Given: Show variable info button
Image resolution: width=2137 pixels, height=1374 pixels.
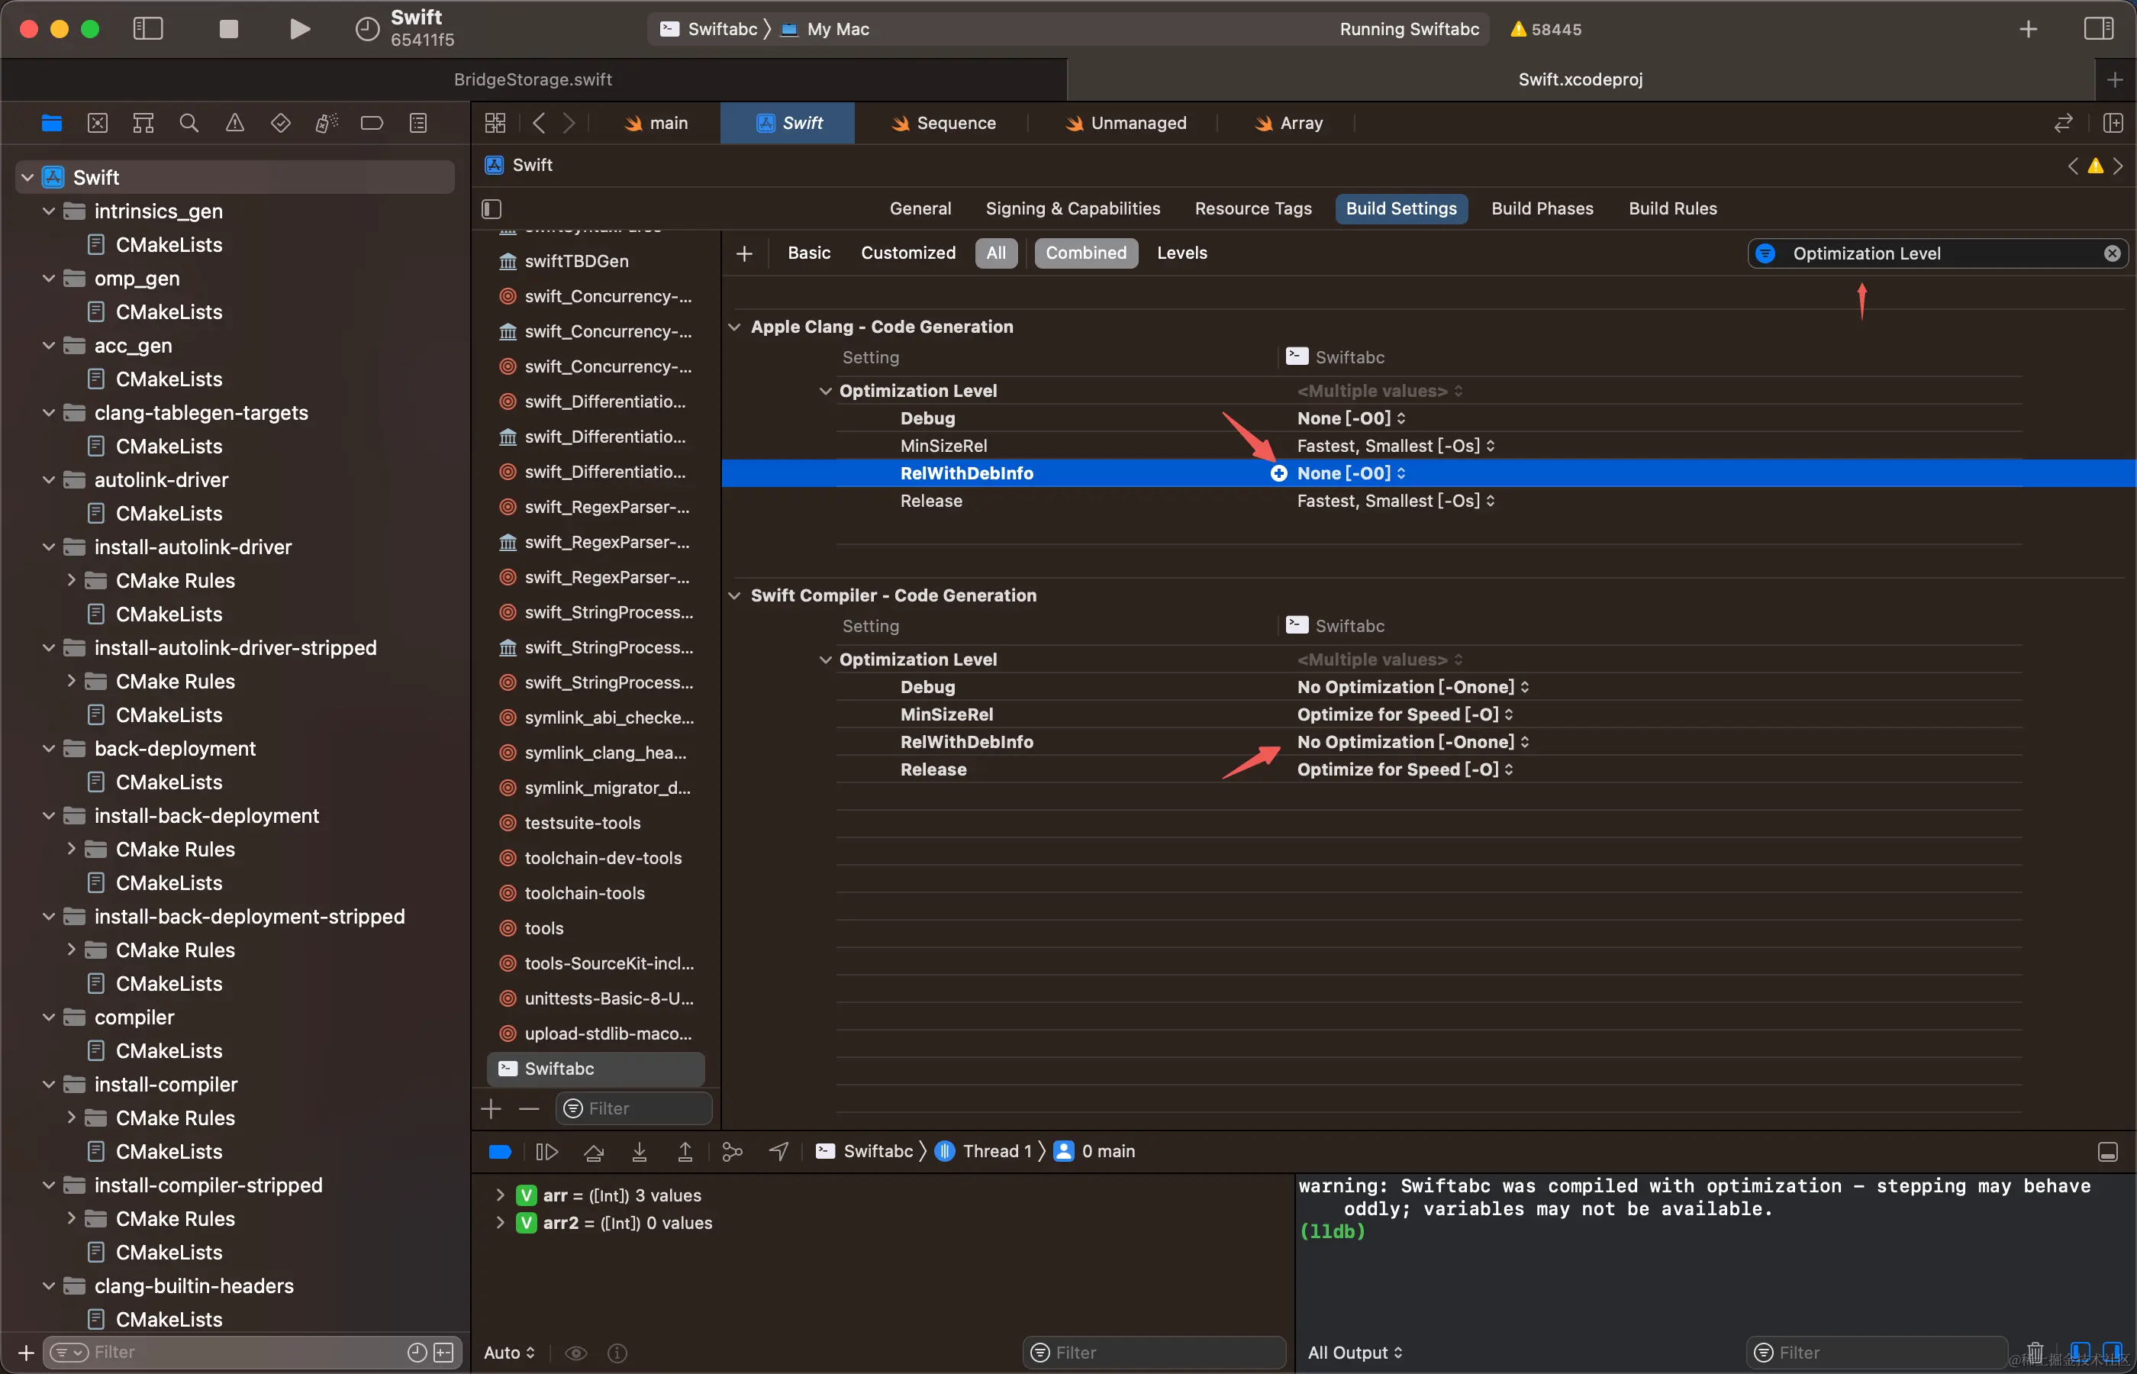Looking at the screenshot, I should 617,1353.
